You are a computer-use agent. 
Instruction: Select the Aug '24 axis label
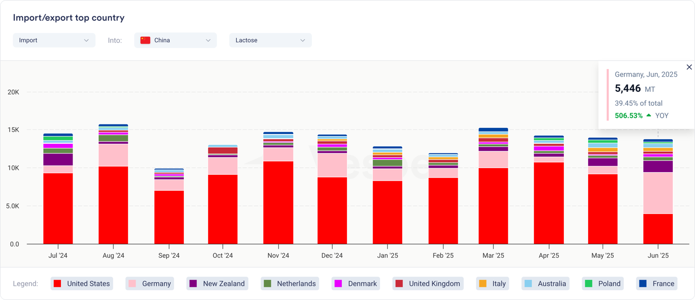tap(113, 256)
